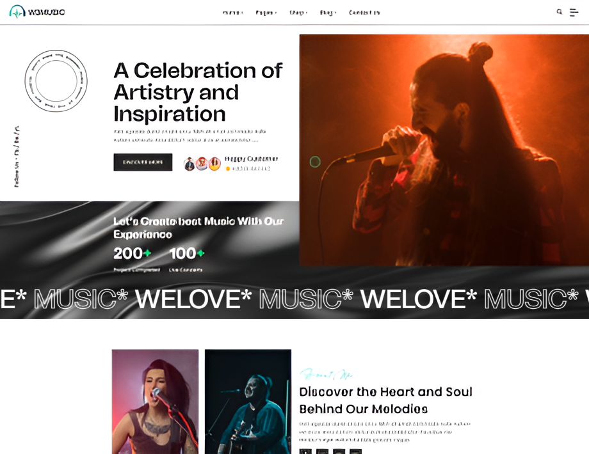This screenshot has height=454, width=589.
Task: Open the red-haired female singer thumbnail
Action: click(155, 402)
